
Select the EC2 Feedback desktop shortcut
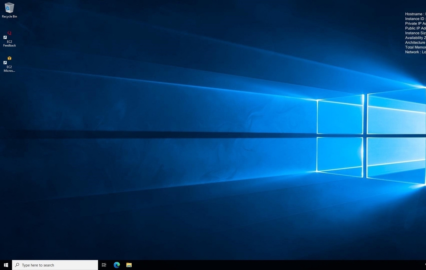point(10,39)
